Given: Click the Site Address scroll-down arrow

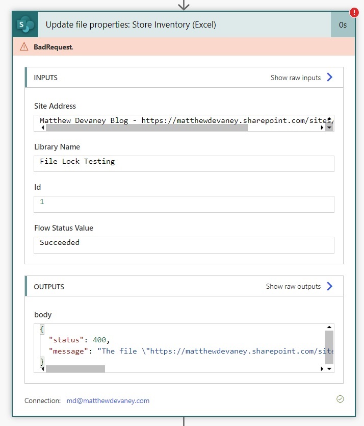Looking at the screenshot, I should click(x=329, y=128).
